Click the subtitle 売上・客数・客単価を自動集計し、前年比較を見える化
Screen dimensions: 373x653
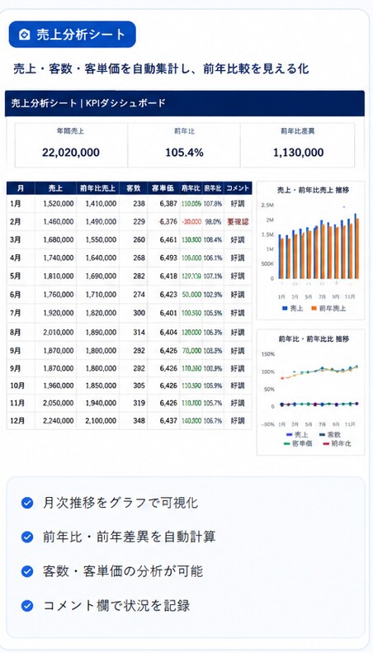[161, 69]
